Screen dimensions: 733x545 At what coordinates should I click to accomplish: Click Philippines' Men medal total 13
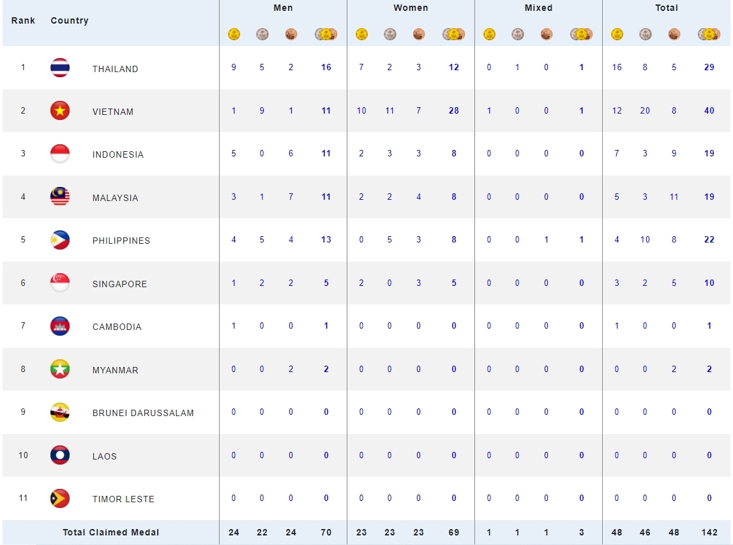(x=326, y=240)
